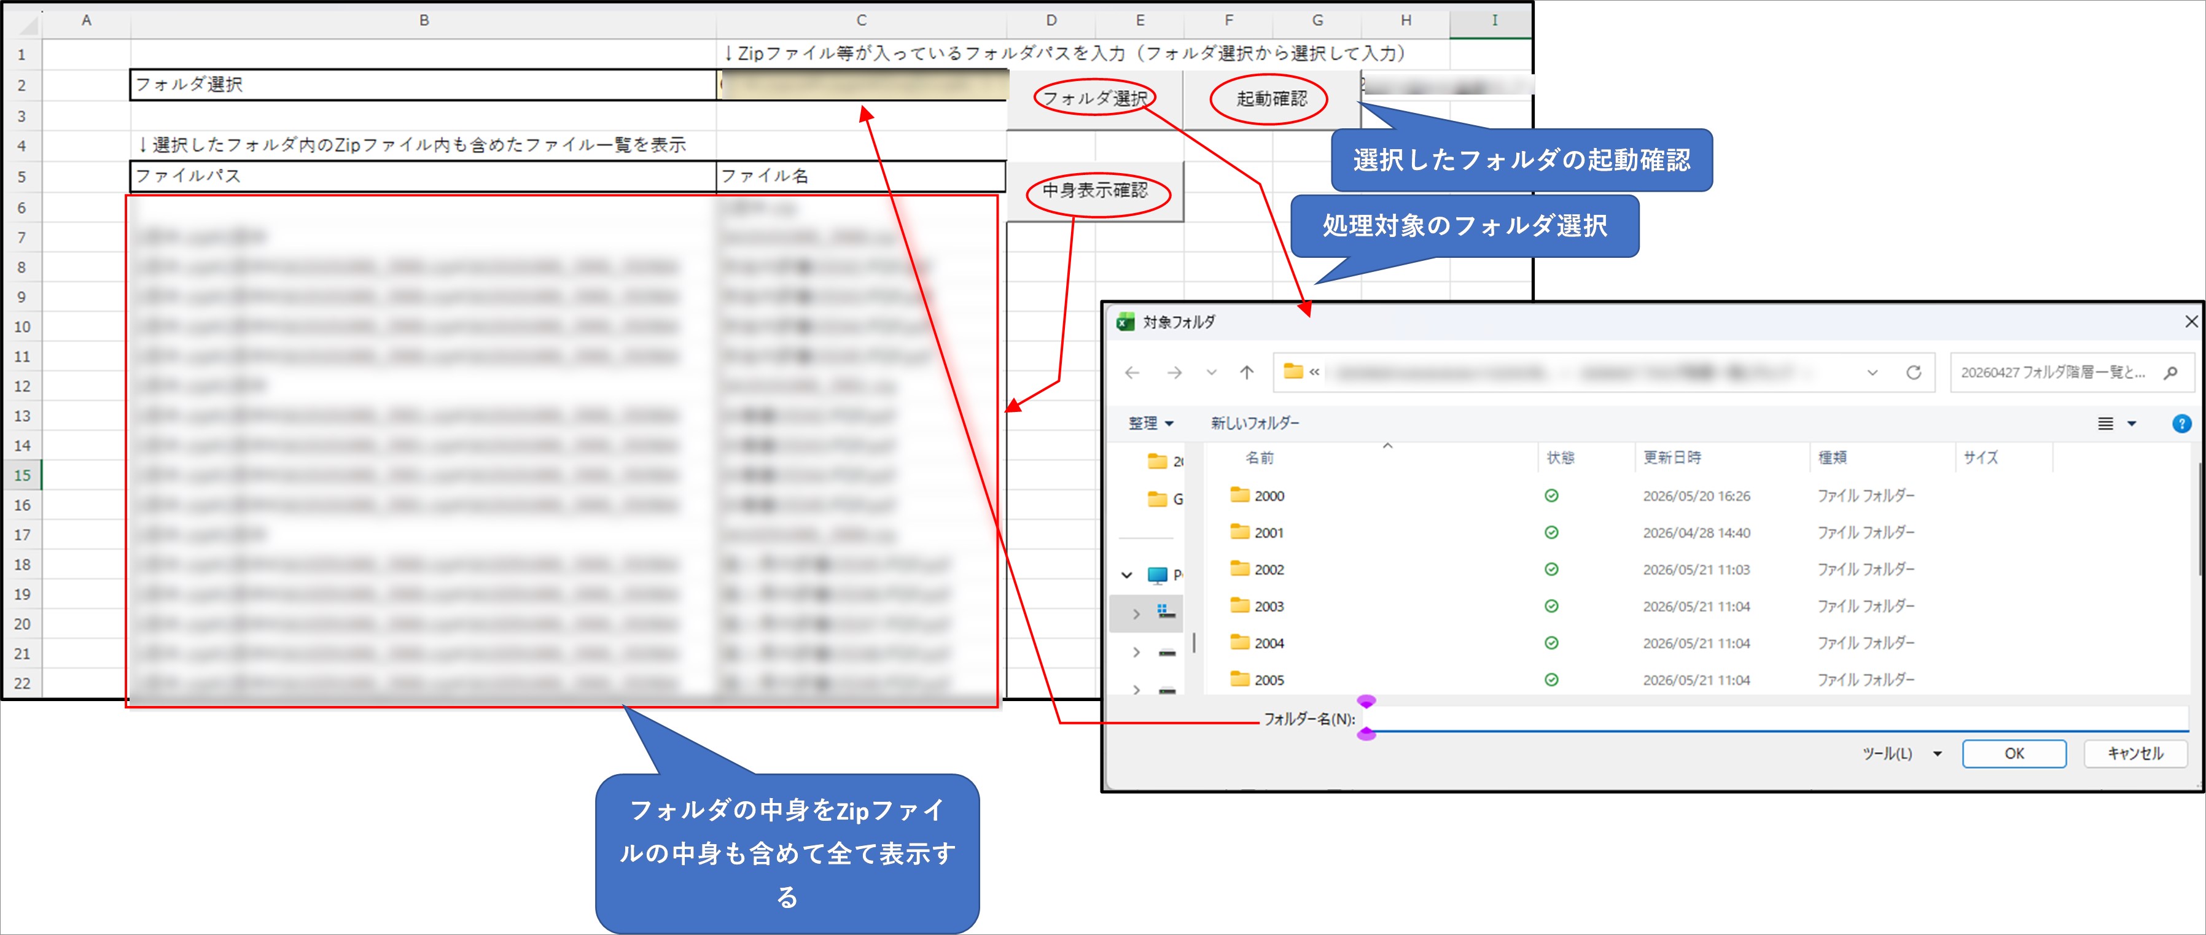Confirm the folder dialog with OK
2206x935 pixels.
point(2013,753)
